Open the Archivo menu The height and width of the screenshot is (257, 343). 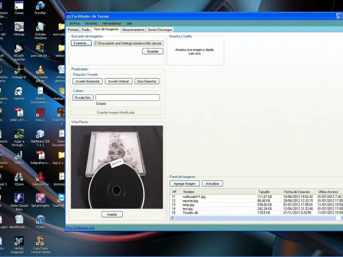(x=75, y=23)
